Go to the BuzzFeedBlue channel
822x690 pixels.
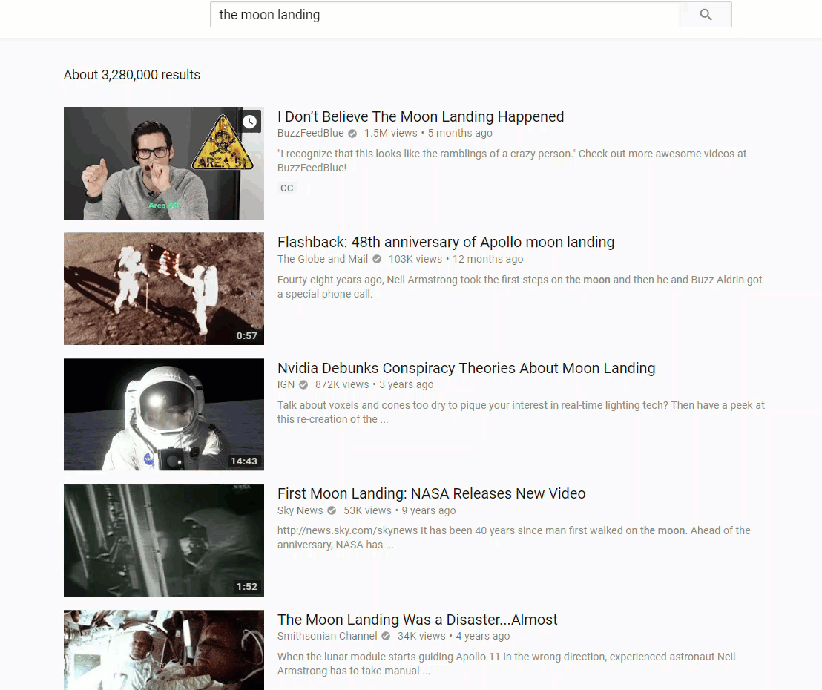[311, 134]
